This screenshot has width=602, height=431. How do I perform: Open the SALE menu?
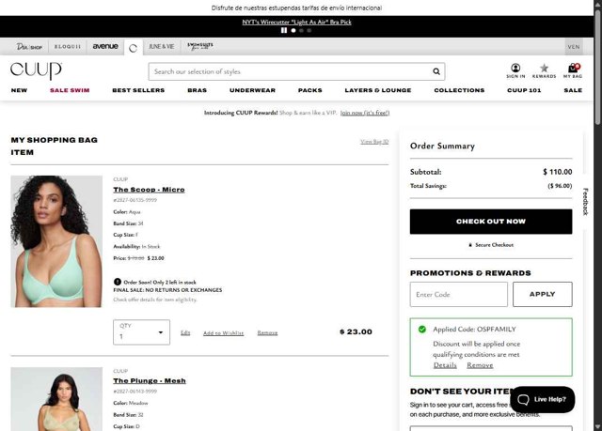[573, 90]
